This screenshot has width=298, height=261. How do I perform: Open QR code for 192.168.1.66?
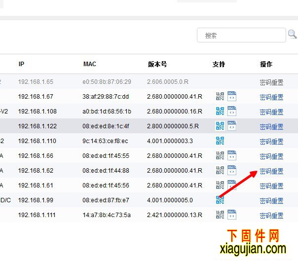[220, 155]
